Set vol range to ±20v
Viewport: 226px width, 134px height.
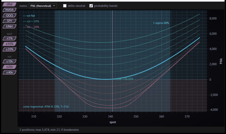10,67
